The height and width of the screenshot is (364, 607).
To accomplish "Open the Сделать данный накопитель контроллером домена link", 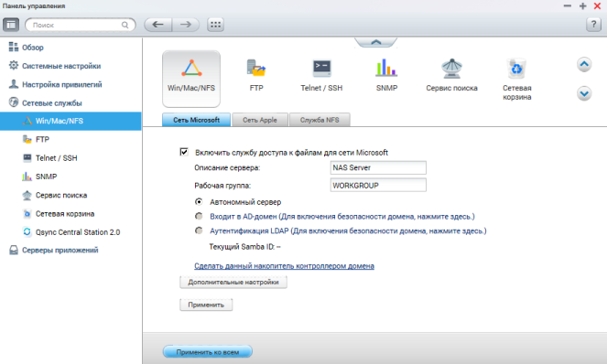I will point(284,266).
